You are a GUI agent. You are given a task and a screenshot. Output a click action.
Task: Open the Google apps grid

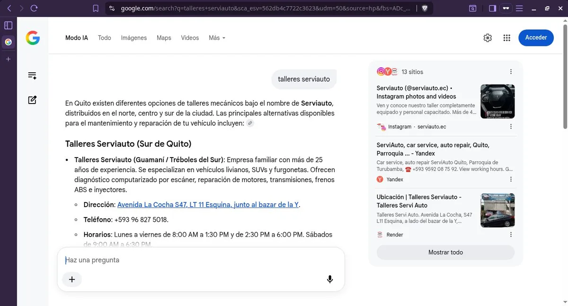[506, 38]
